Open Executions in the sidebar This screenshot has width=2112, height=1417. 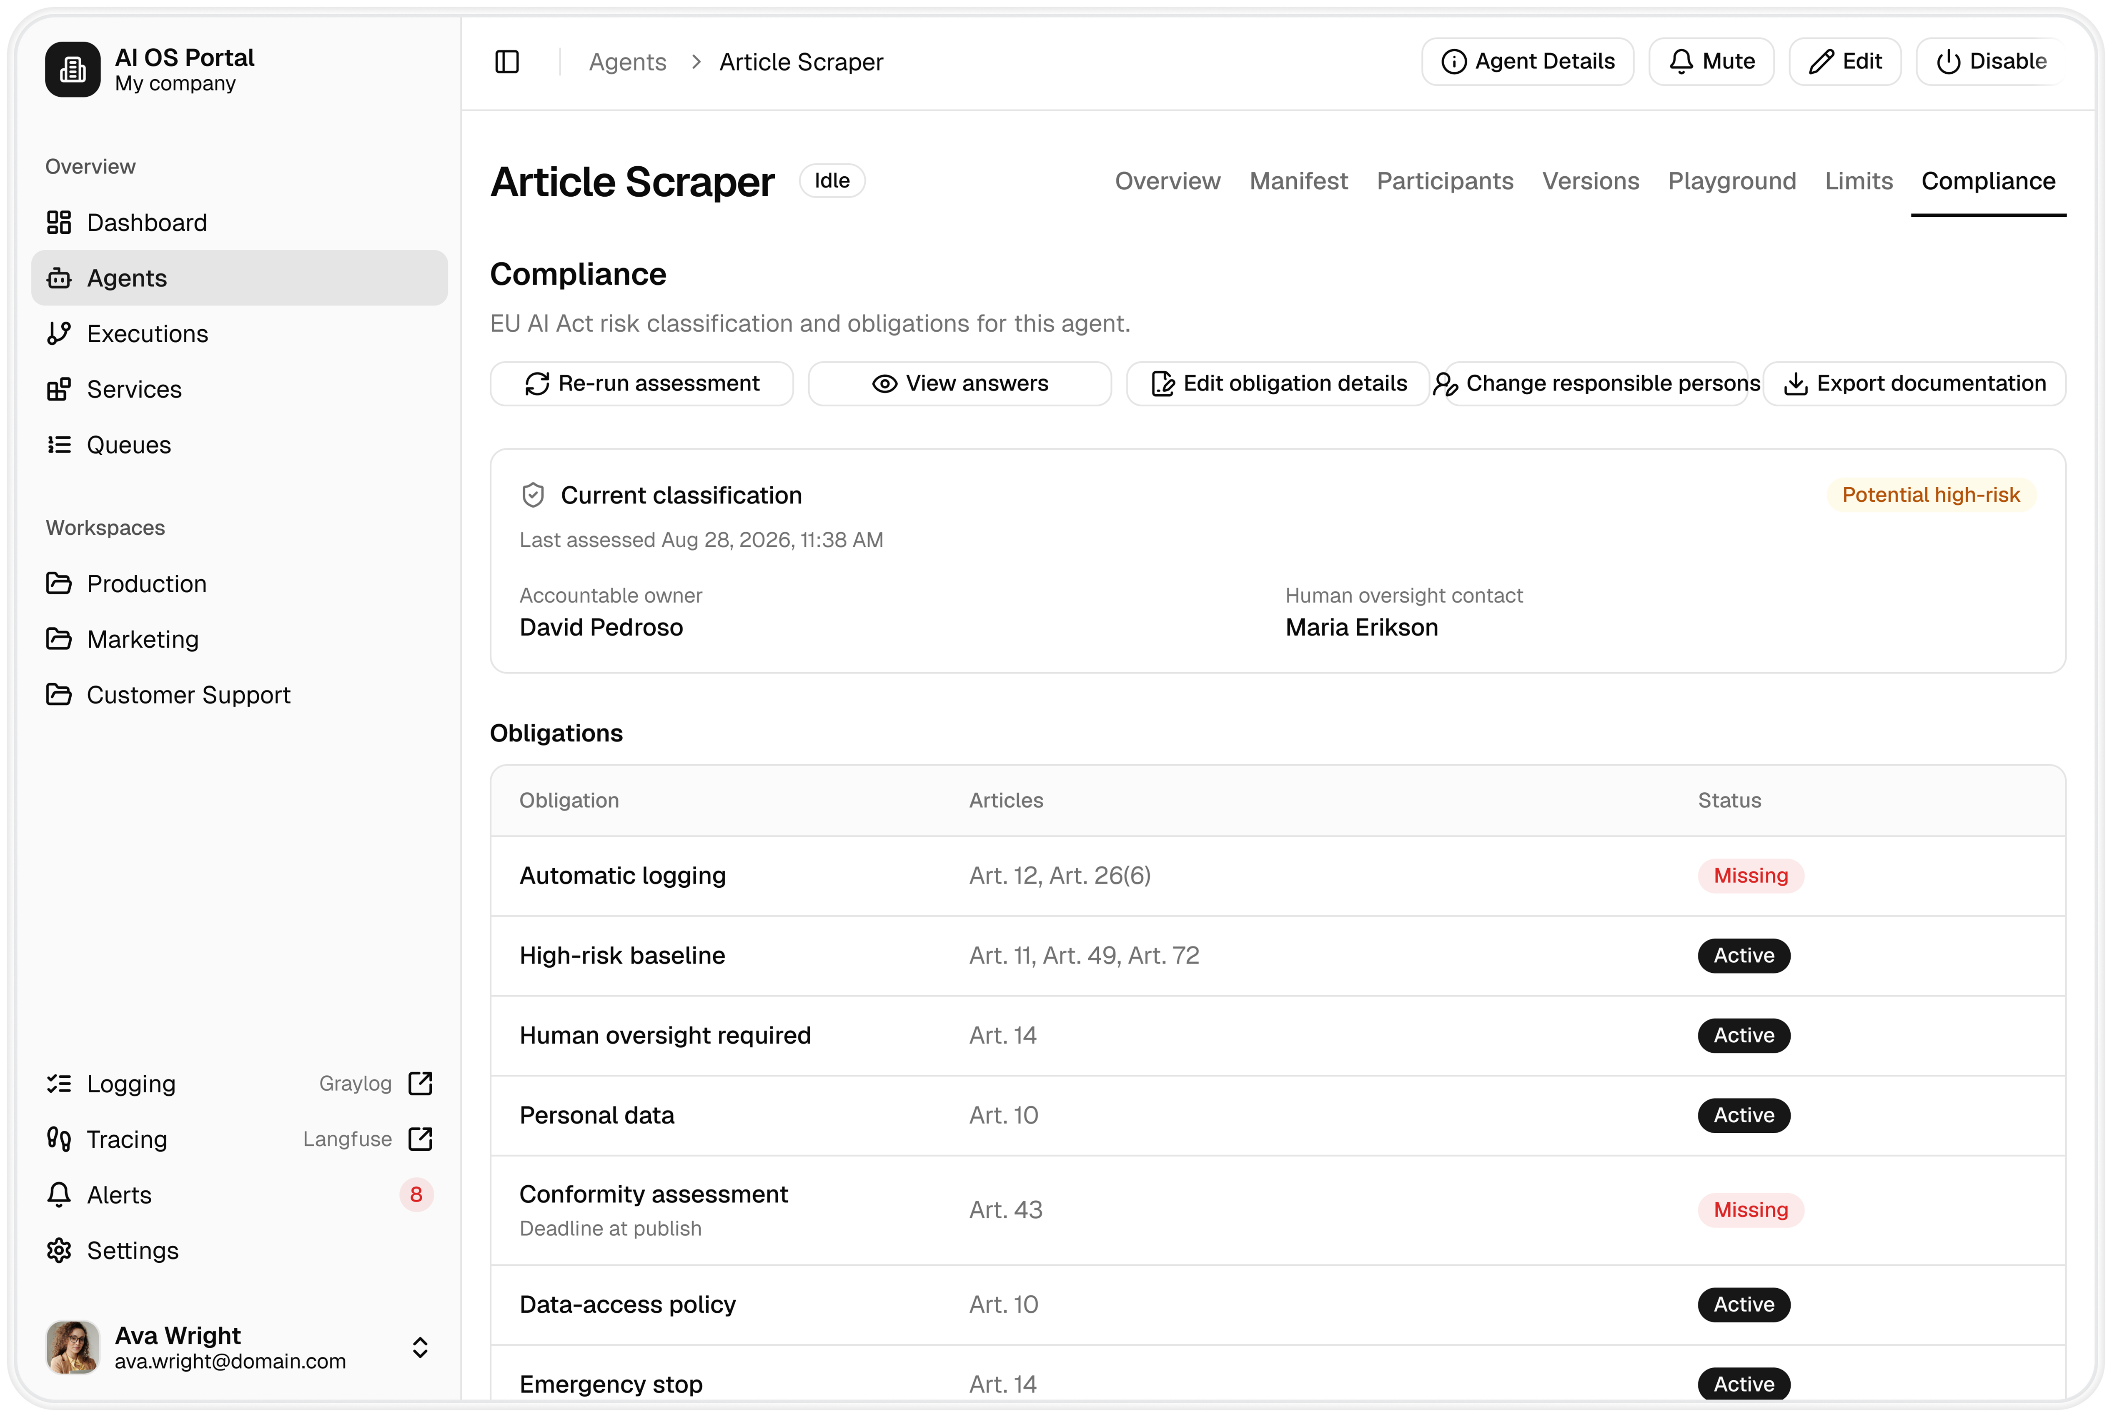coord(240,333)
